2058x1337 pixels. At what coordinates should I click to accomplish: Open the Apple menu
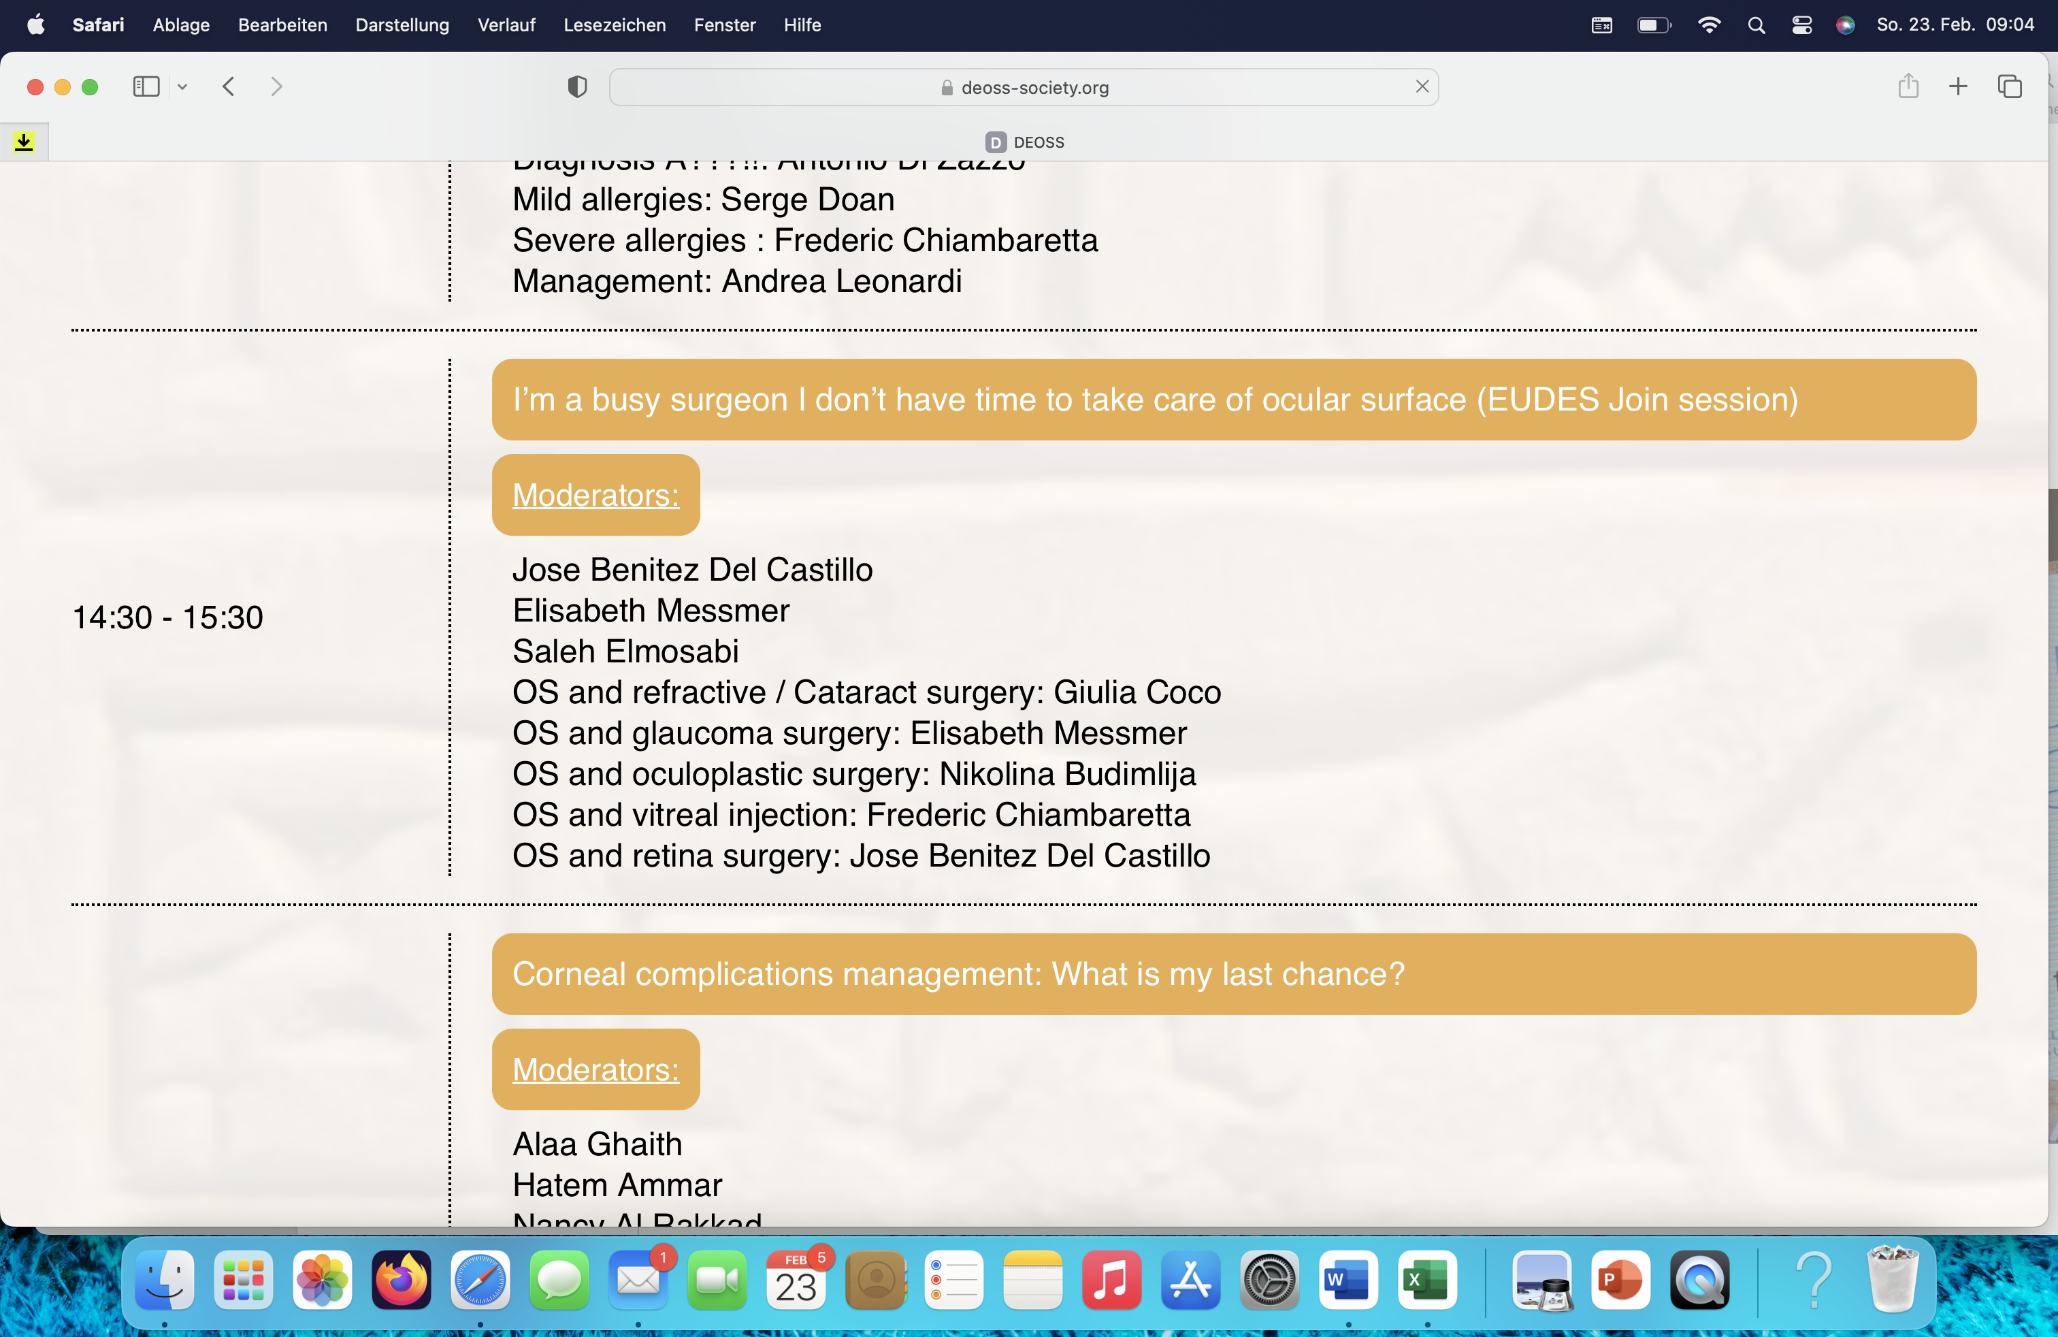point(35,25)
